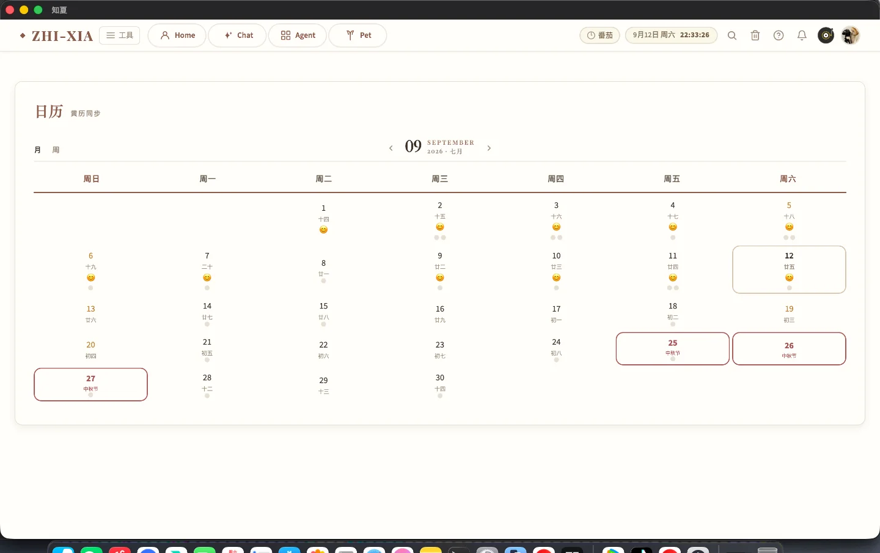This screenshot has height=553, width=880.
Task: Select the 25 中秋节 date cell
Action: point(673,349)
